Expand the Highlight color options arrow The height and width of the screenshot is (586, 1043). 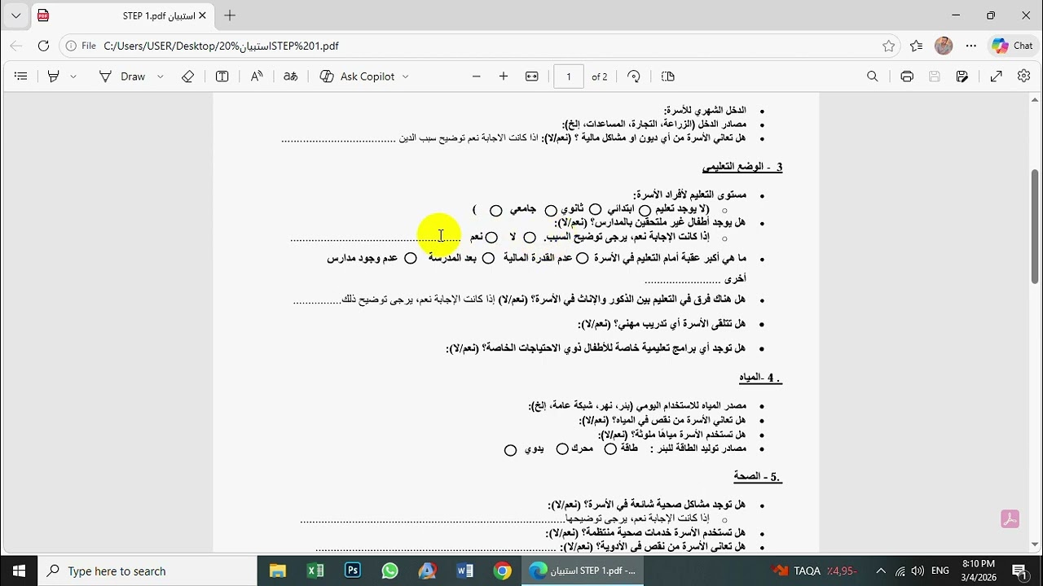[73, 77]
